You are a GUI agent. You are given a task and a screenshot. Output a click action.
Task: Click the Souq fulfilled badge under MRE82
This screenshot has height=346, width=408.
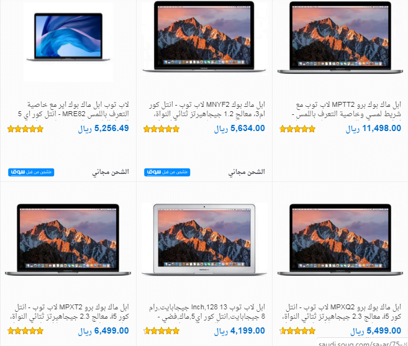point(31,172)
